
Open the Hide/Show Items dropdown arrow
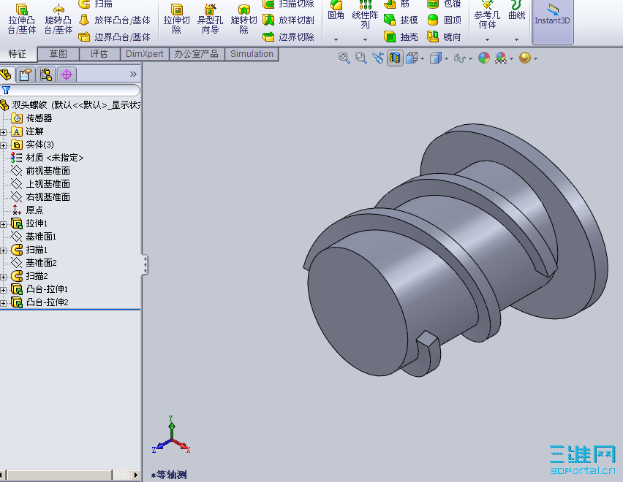point(470,58)
